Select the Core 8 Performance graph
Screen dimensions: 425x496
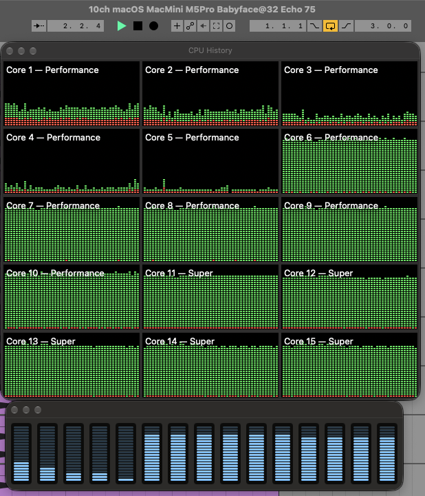tap(210, 229)
